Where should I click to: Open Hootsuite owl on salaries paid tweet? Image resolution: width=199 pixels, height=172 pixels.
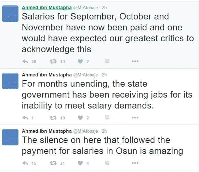(x=107, y=61)
